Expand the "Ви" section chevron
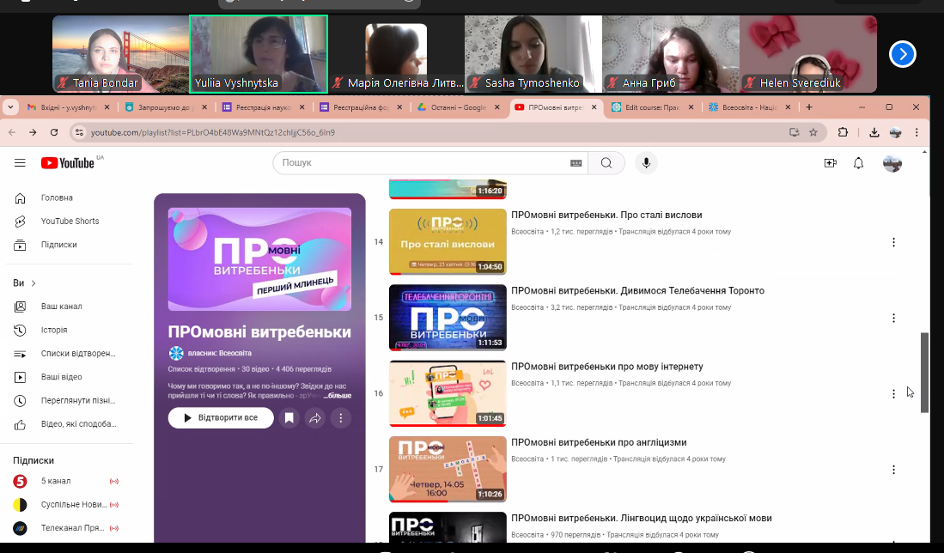The height and width of the screenshot is (553, 944). [x=33, y=283]
